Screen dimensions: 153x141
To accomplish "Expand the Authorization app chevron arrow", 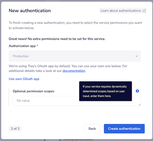I will pyautogui.click(x=137, y=56).
